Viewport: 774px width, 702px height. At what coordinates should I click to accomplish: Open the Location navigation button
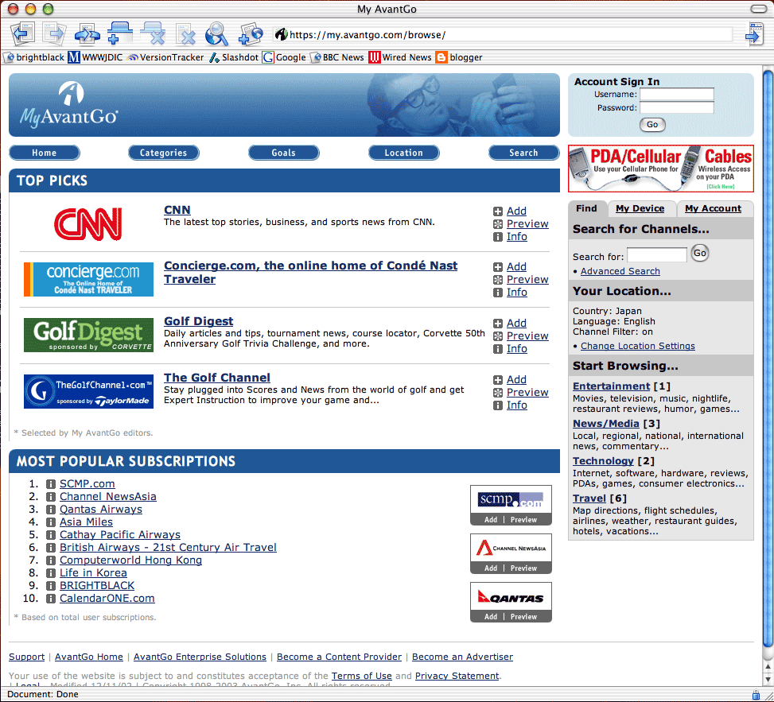pos(403,153)
